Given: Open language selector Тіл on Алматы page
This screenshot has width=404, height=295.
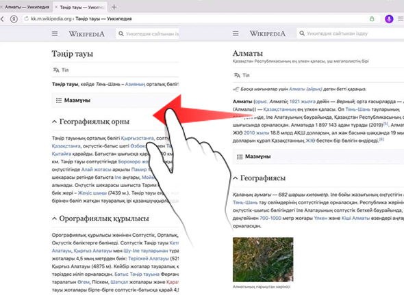Looking at the screenshot, I should click(x=242, y=75).
